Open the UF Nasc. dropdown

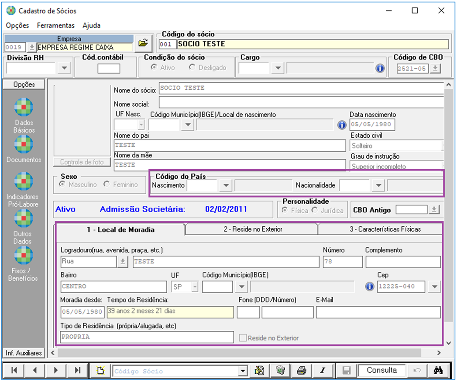[x=141, y=125]
